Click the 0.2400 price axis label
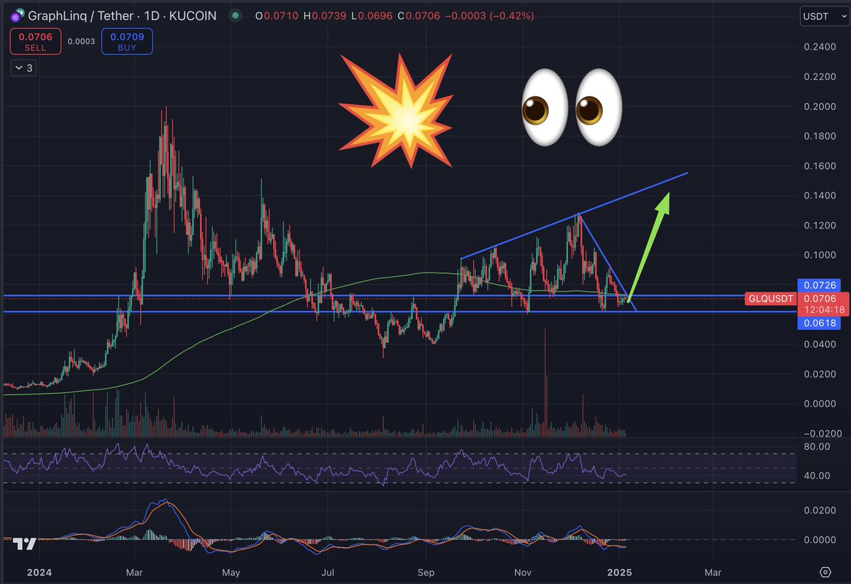 pyautogui.click(x=818, y=47)
